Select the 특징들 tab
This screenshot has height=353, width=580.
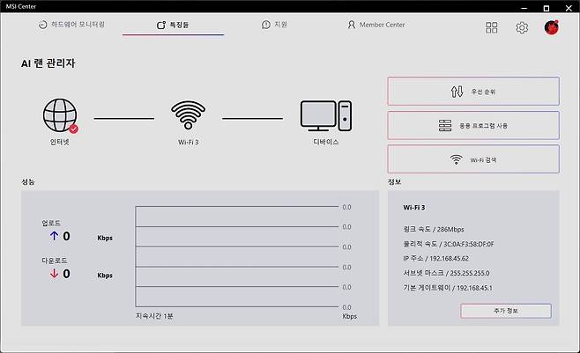coord(173,26)
